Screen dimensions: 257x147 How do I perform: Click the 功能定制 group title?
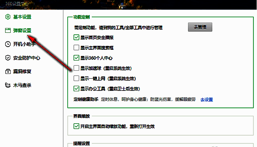(x=81, y=17)
